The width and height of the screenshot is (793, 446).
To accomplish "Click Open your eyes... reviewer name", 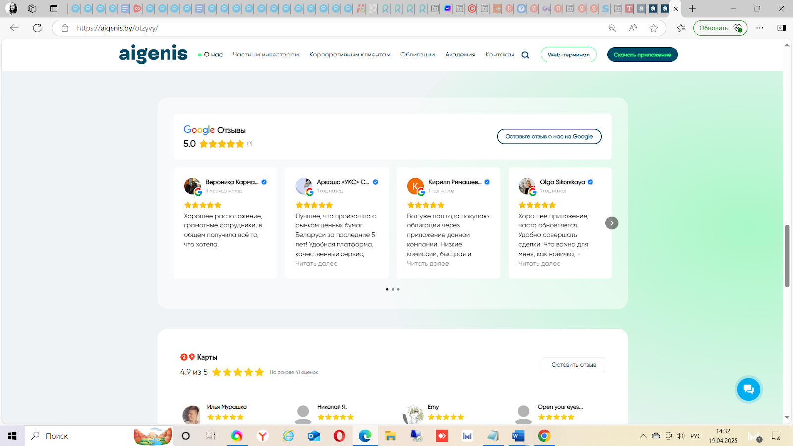I will tap(561, 407).
